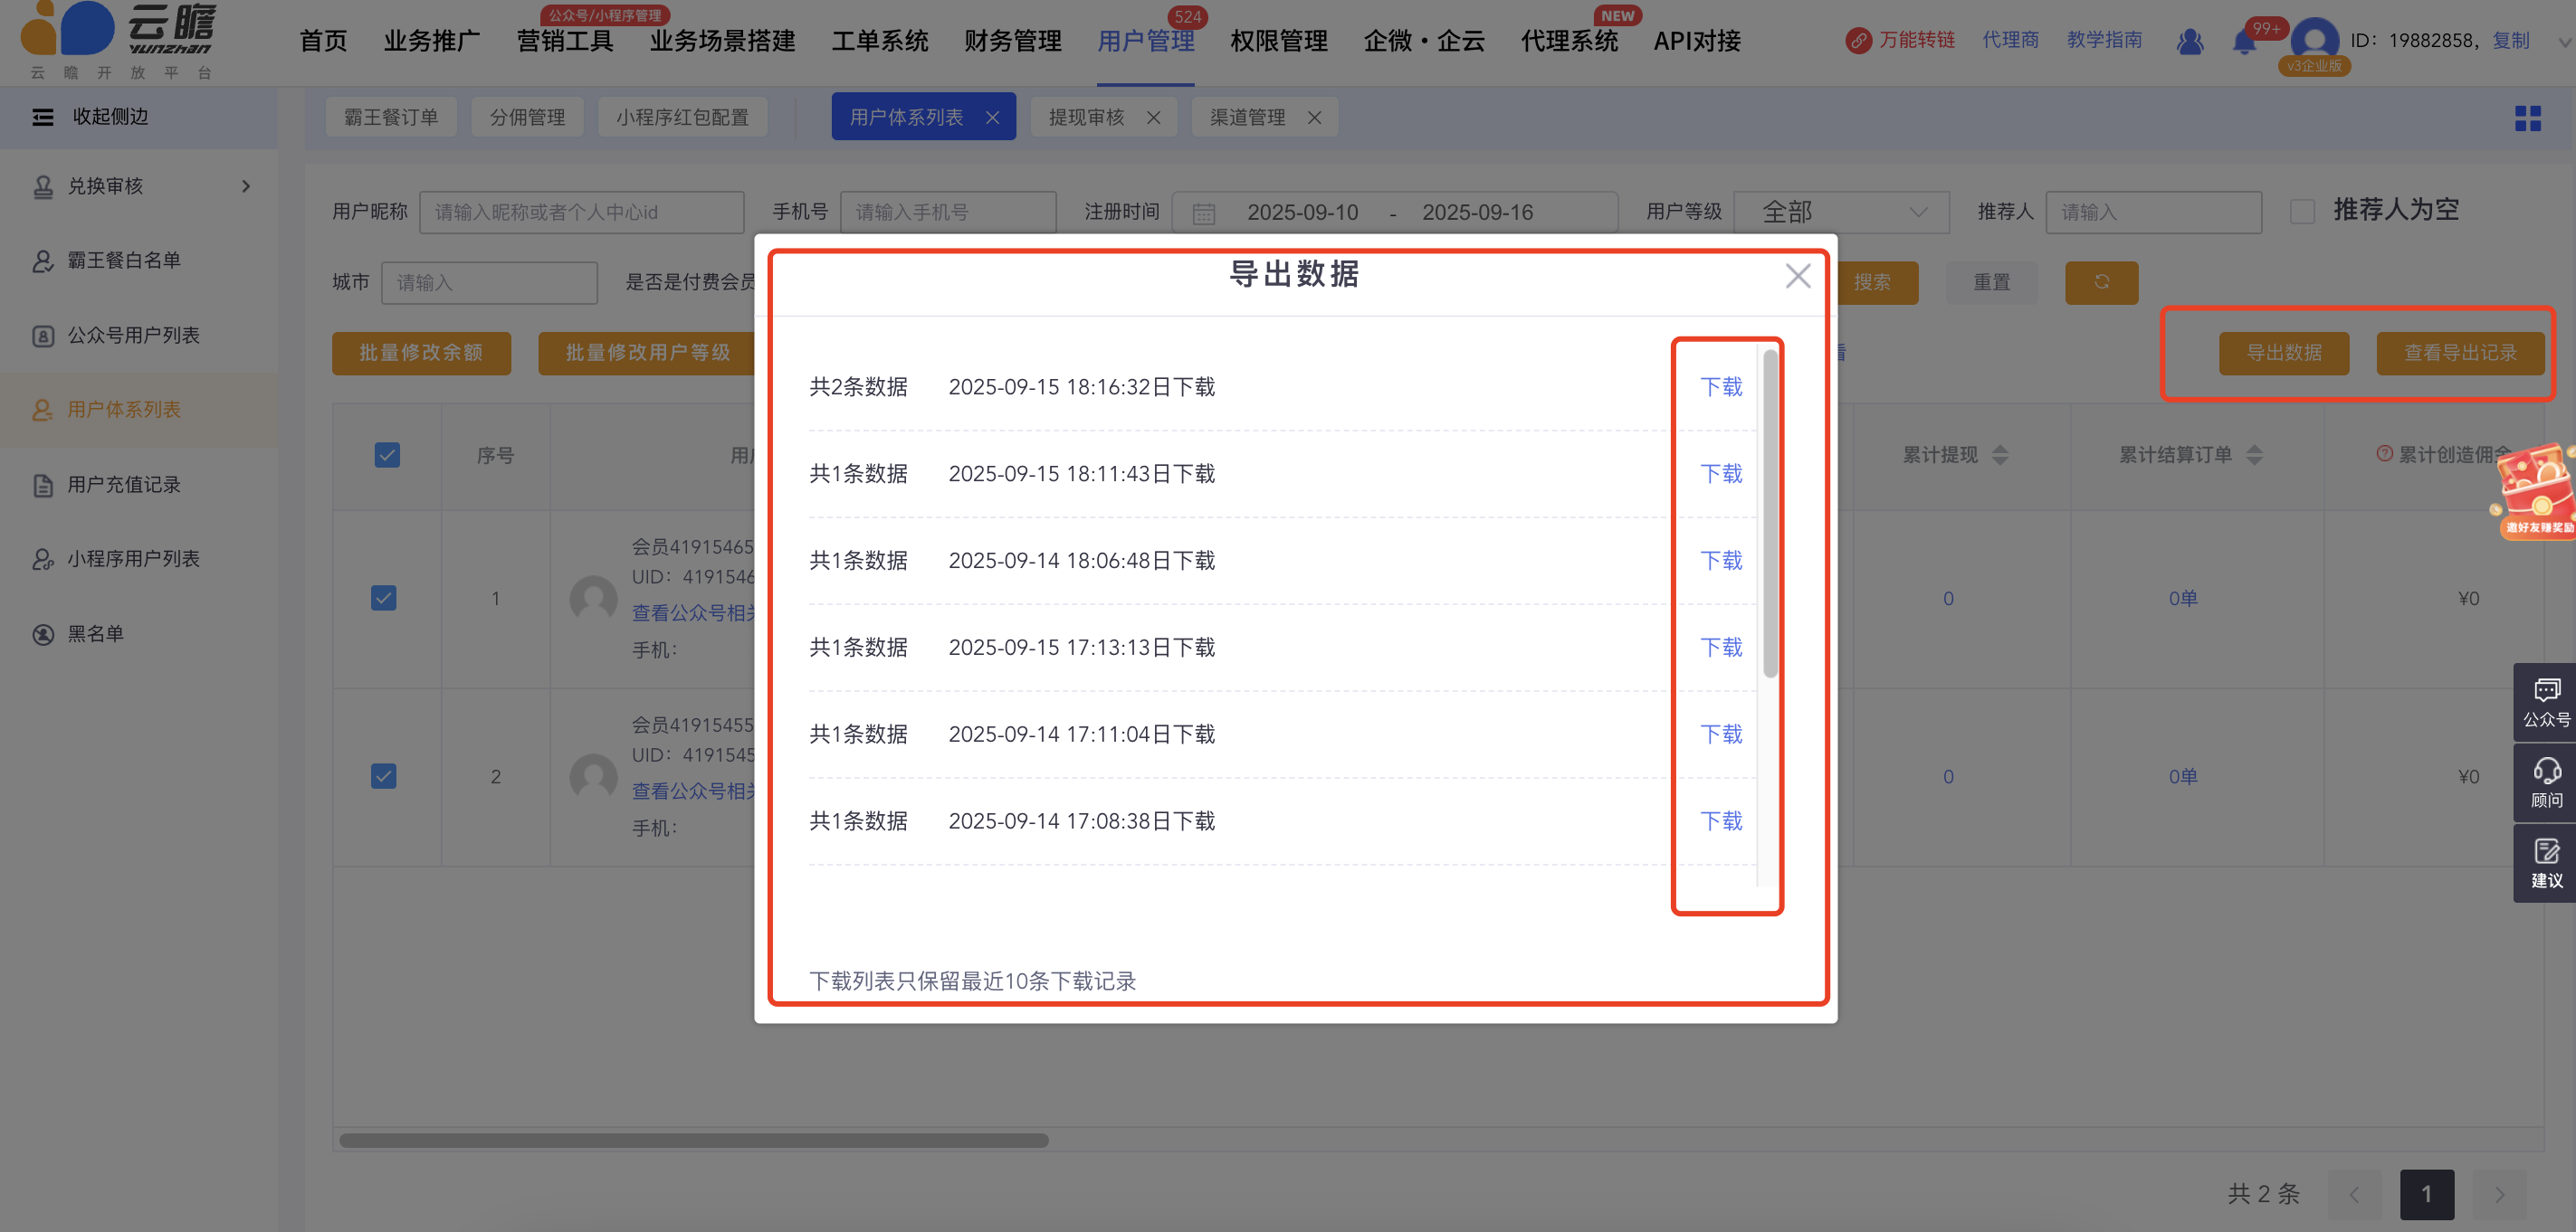Click the 公众号 chat side widget
Viewport: 2576px width, 1232px height.
[x=2545, y=701]
